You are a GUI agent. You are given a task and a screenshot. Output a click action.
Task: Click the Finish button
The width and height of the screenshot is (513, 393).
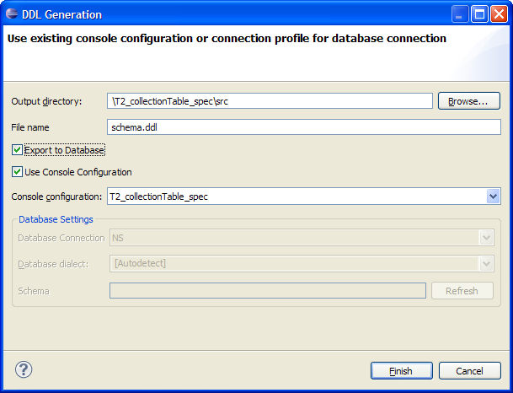402,371
